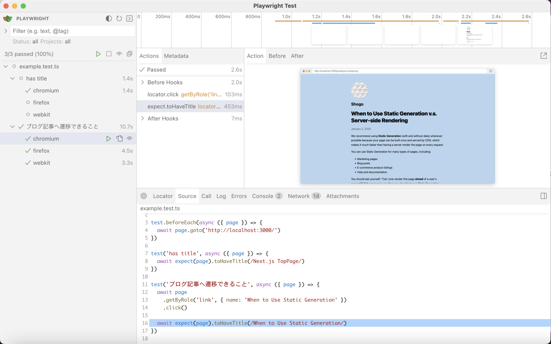Screen dimensions: 551x344
Task: Activate the pick locator target icon
Action: 144,196
